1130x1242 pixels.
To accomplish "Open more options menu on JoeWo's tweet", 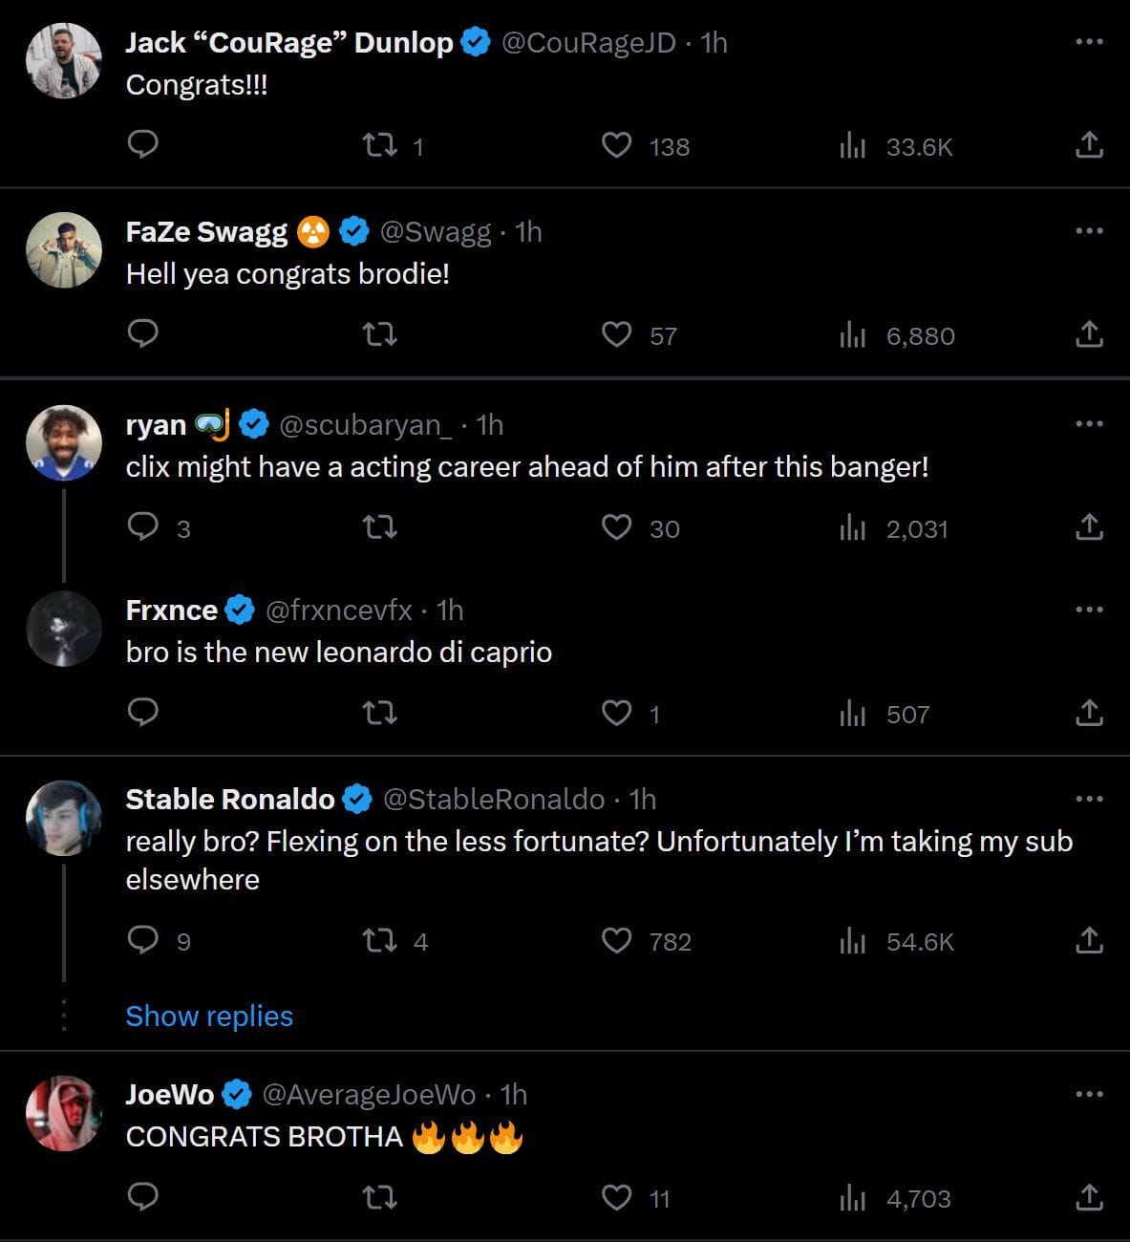I will click(1089, 1094).
